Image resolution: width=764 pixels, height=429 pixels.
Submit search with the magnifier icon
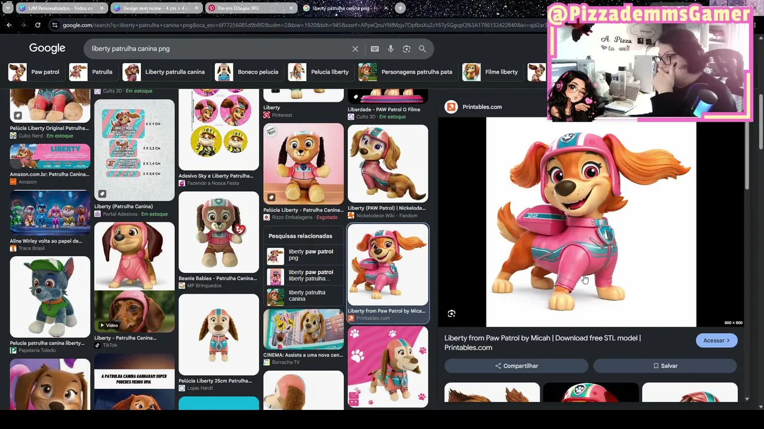pyautogui.click(x=423, y=49)
